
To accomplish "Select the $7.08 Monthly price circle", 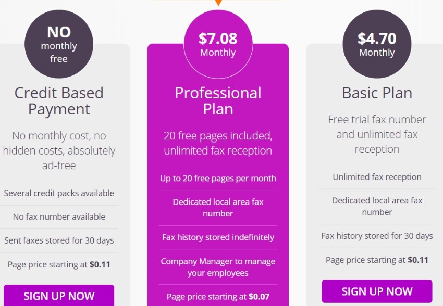I will coord(218,44).
